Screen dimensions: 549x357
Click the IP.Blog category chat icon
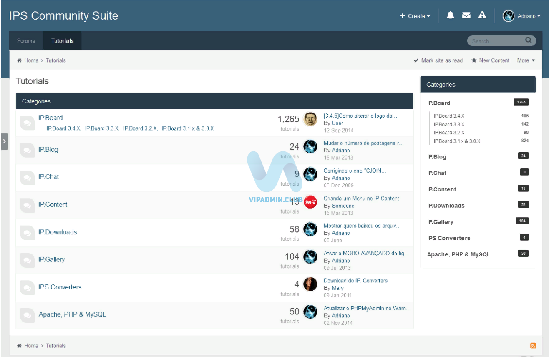click(27, 150)
